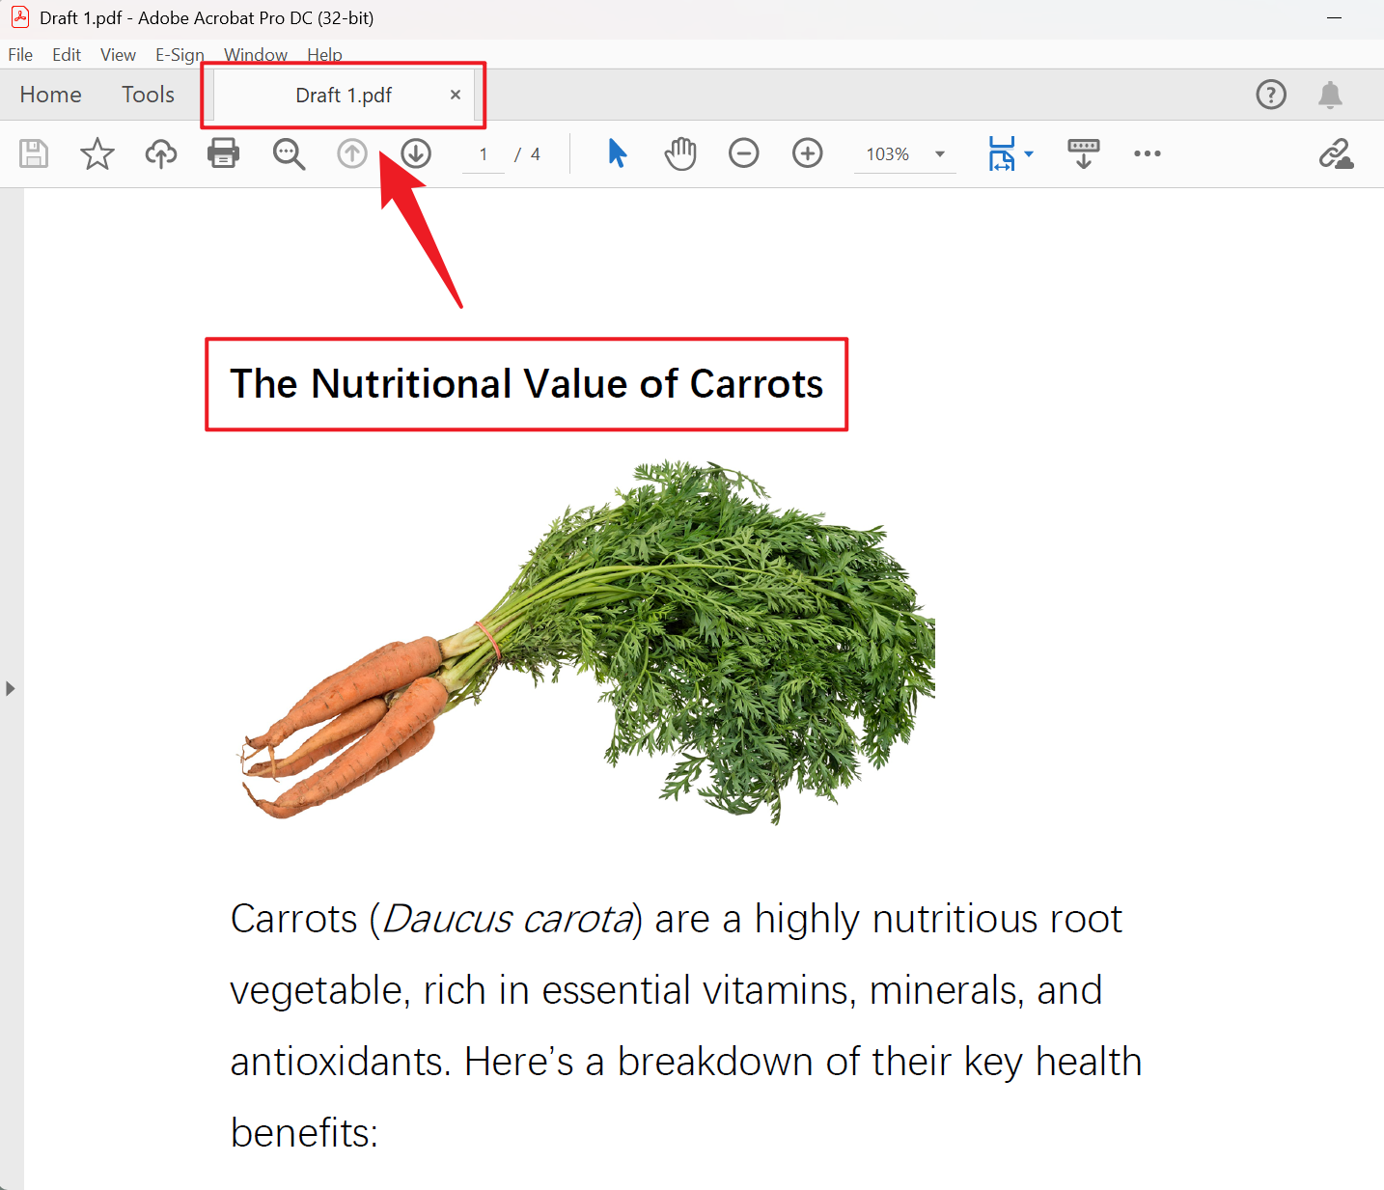Activate the Hand pan tool

click(680, 153)
